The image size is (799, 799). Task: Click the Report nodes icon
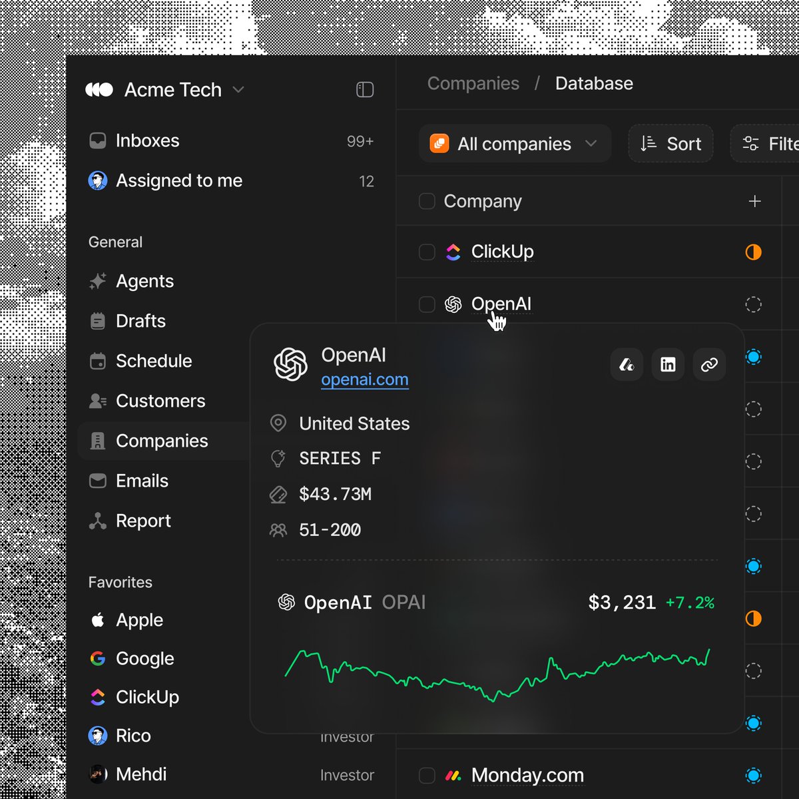[98, 521]
